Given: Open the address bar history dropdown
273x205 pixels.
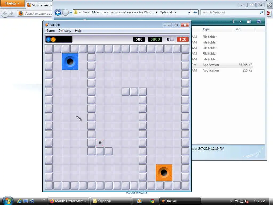Looking at the screenshot, I should [x=189, y=13].
